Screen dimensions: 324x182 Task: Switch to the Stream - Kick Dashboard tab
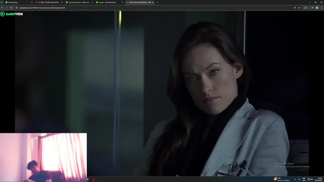point(109,2)
